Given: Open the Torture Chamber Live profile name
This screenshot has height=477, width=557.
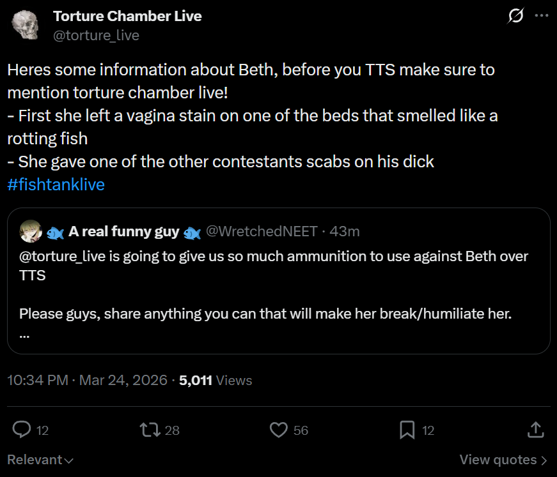Looking at the screenshot, I should pyautogui.click(x=127, y=16).
